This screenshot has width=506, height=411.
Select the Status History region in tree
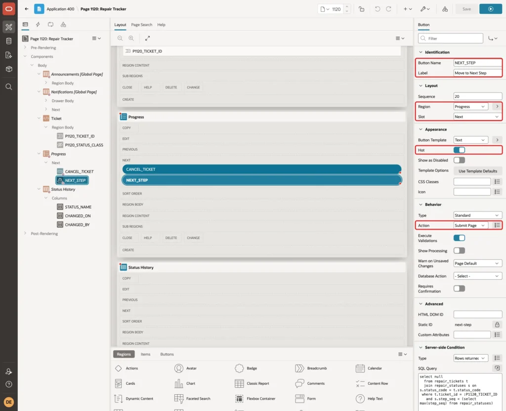click(63, 189)
